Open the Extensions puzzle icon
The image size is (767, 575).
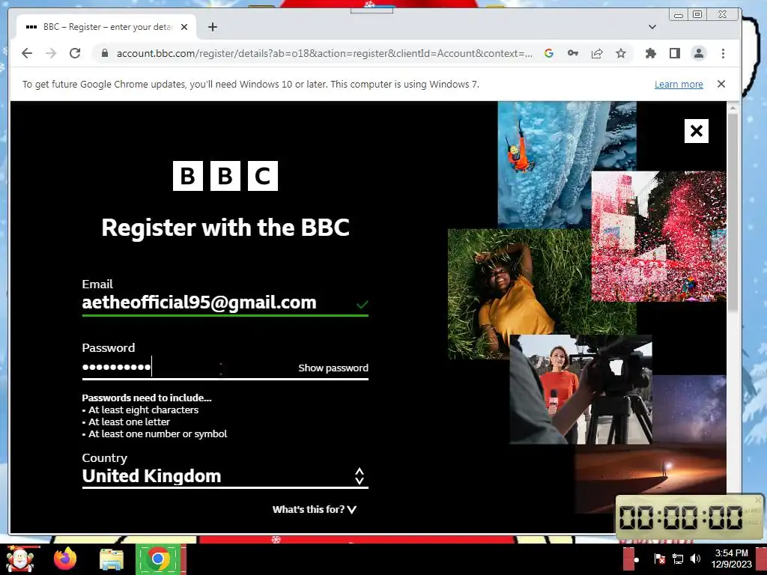[651, 53]
